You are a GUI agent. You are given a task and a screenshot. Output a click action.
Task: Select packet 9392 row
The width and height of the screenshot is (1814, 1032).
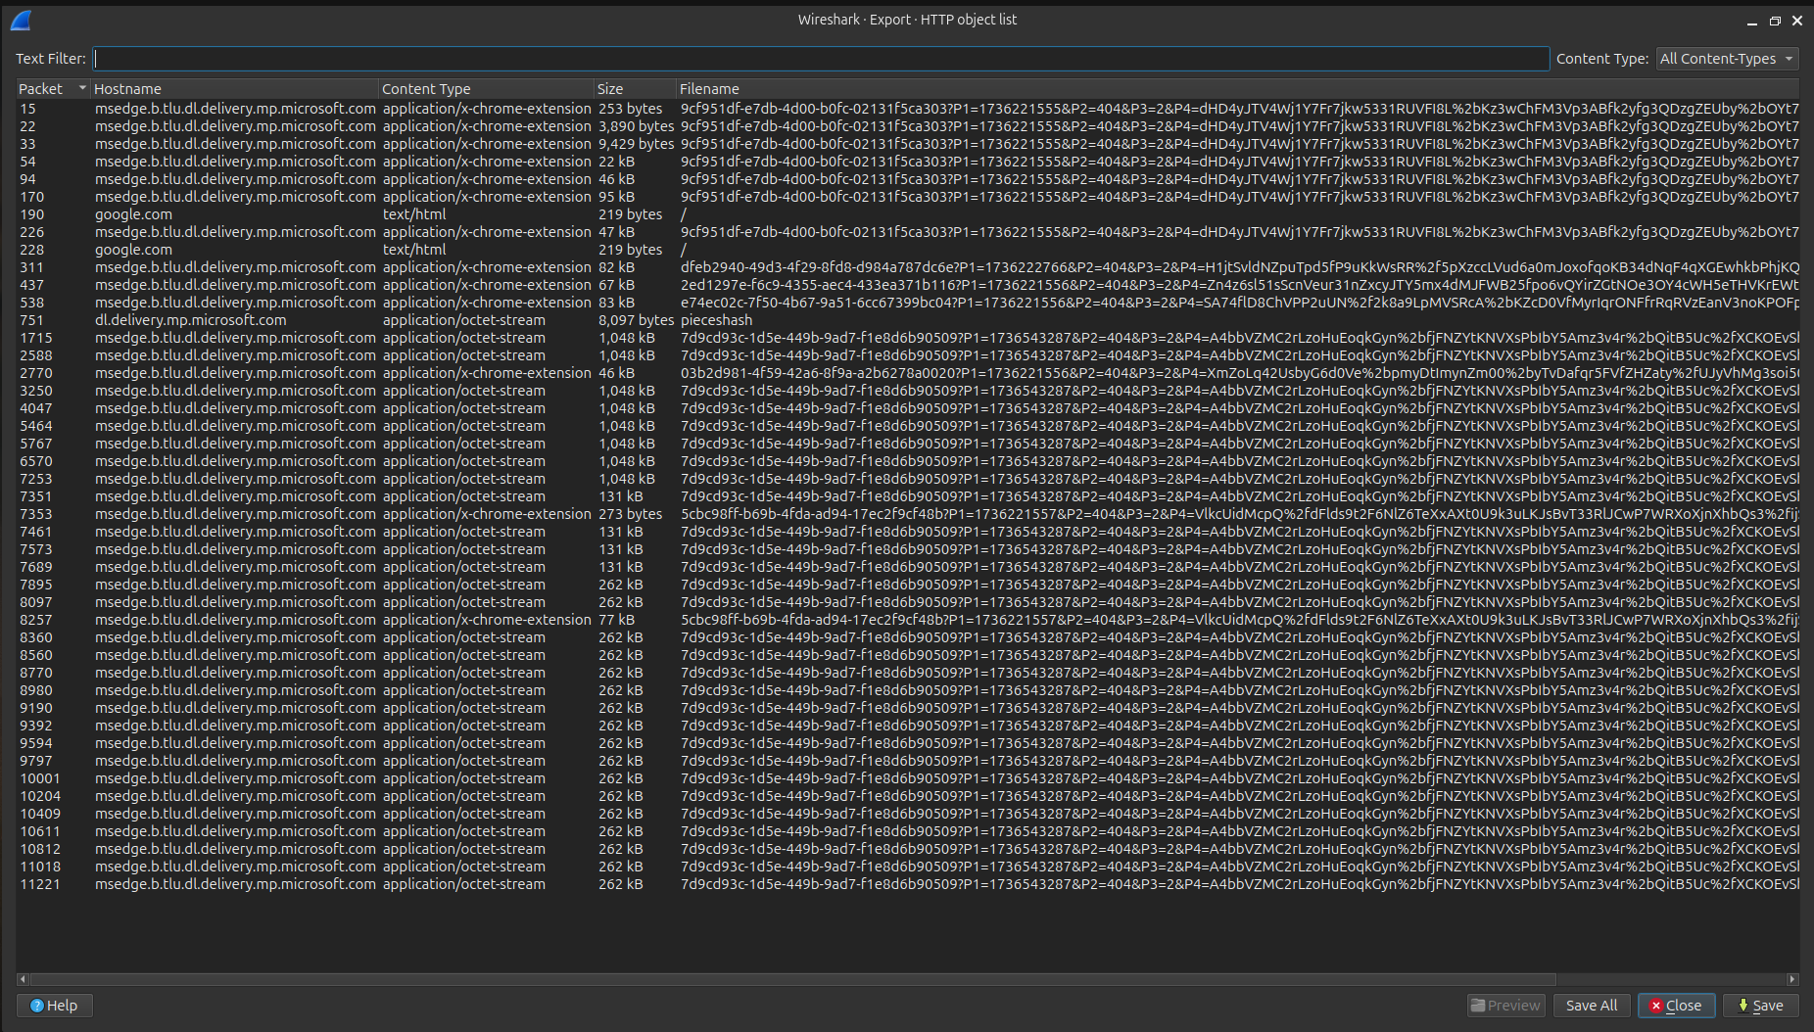pyautogui.click(x=908, y=726)
